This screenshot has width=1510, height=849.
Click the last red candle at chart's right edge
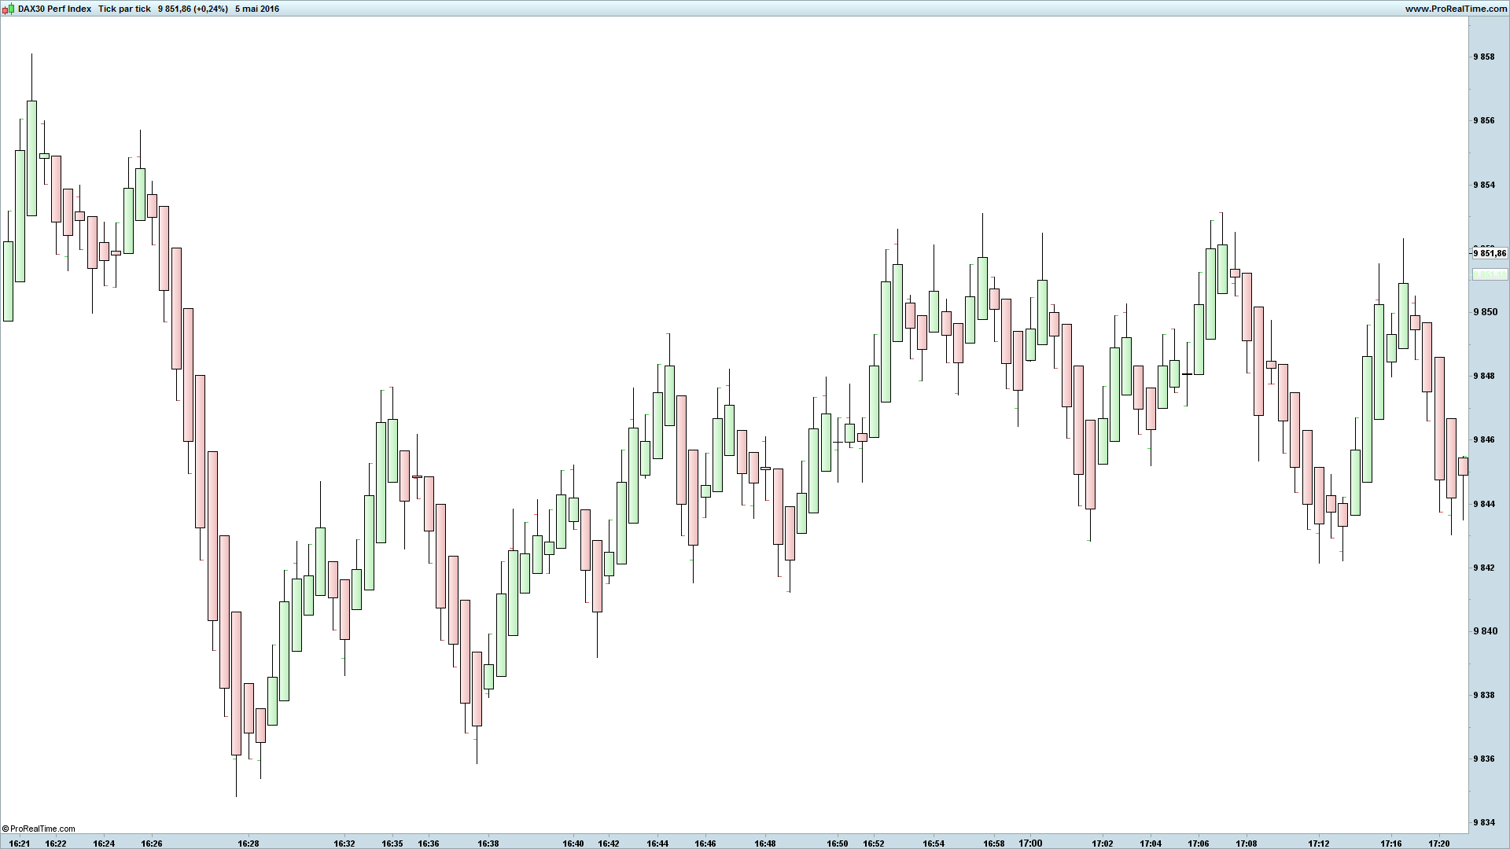1463,466
